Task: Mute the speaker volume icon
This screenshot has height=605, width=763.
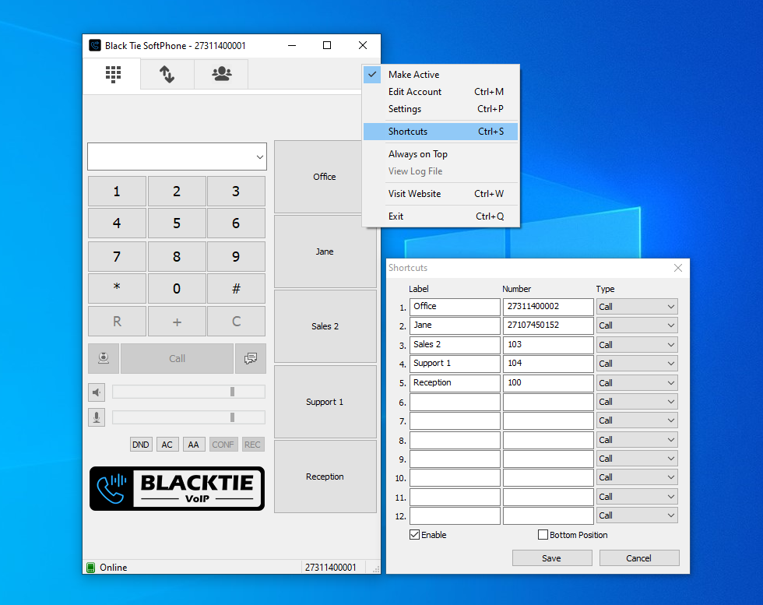Action: coord(97,392)
